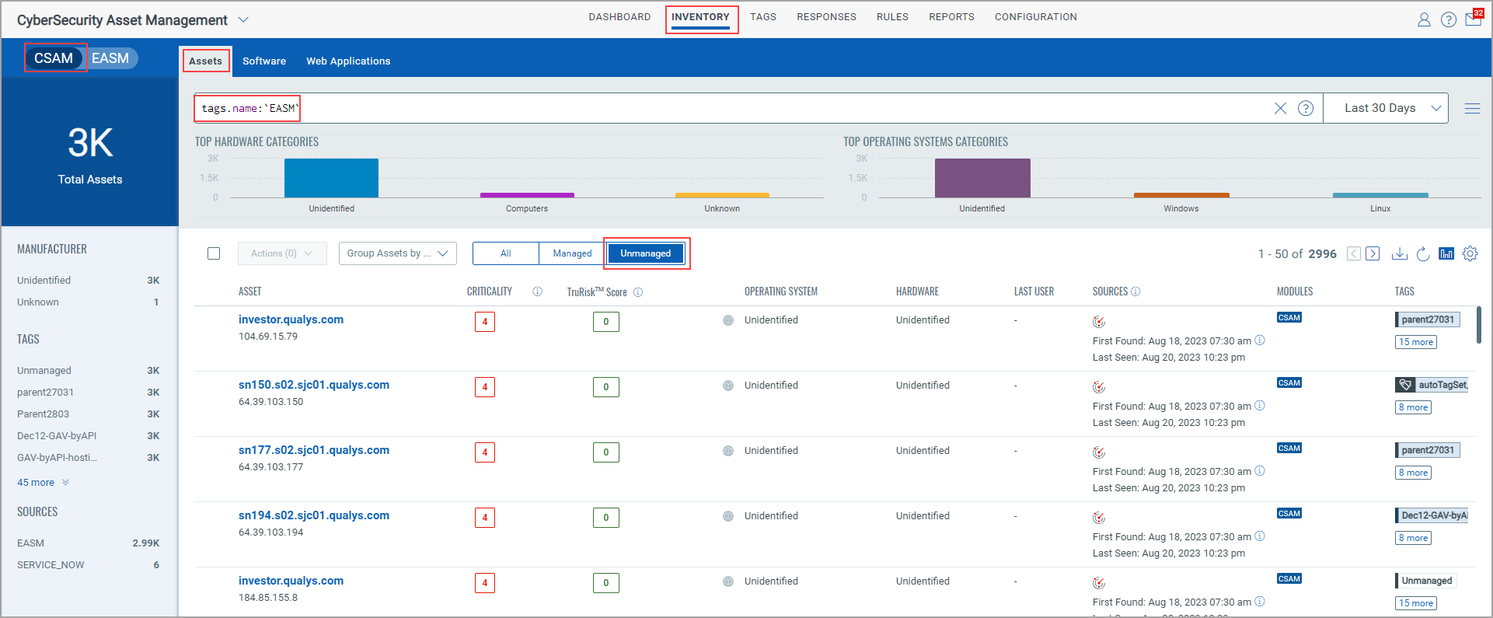
Task: Open the DASHBOARD menu
Action: 619,17
